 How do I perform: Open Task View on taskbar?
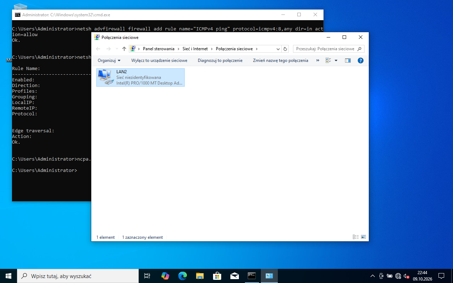147,276
